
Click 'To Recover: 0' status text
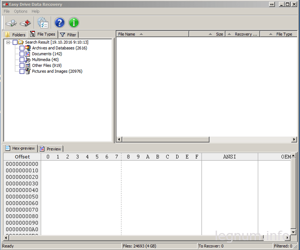pos(211,246)
